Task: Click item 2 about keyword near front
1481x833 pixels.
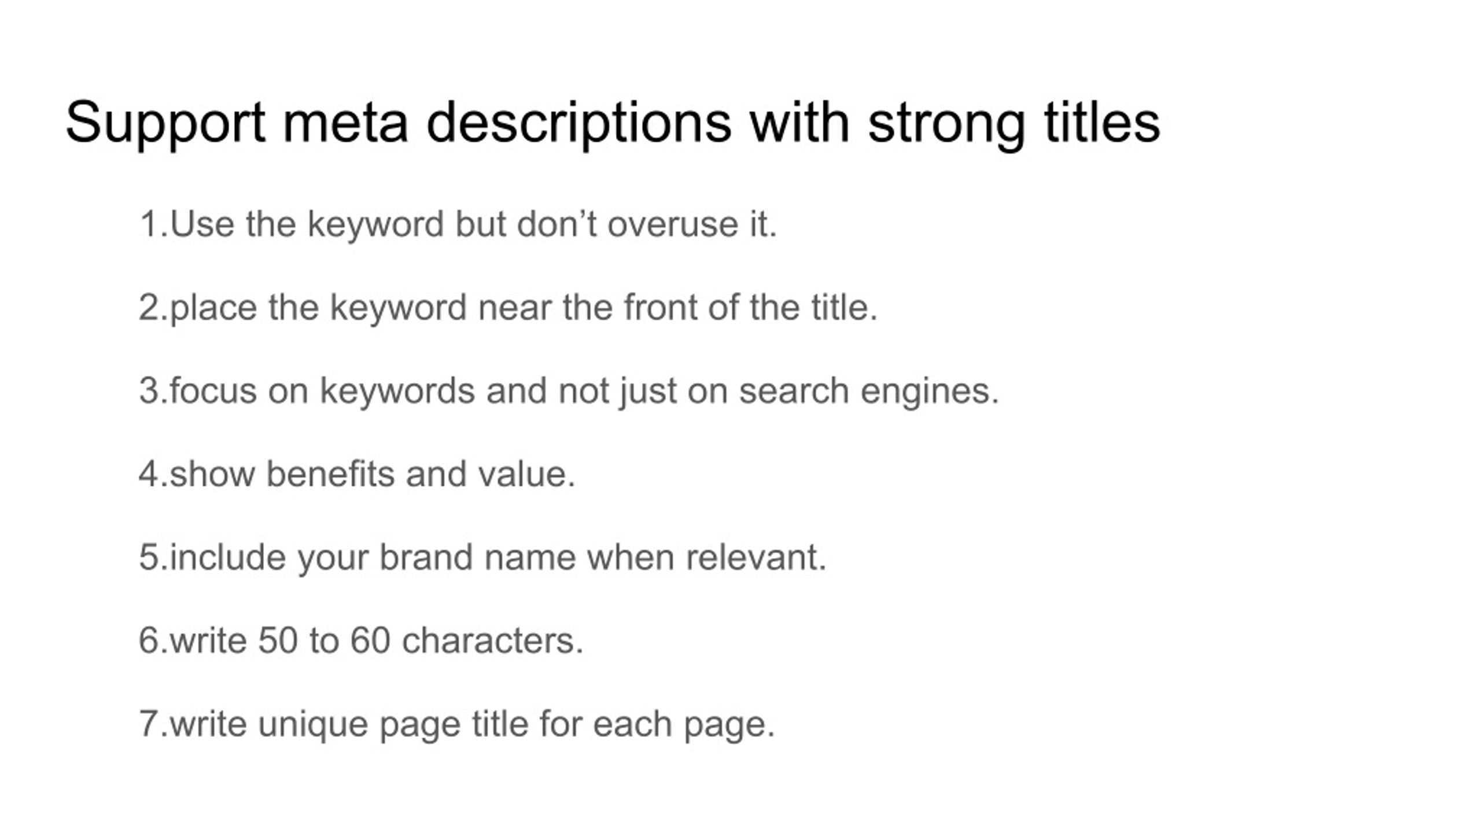Action: pyautogui.click(x=509, y=308)
